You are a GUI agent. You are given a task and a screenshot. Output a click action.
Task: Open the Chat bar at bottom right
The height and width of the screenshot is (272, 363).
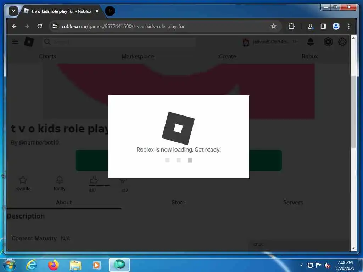click(x=300, y=245)
